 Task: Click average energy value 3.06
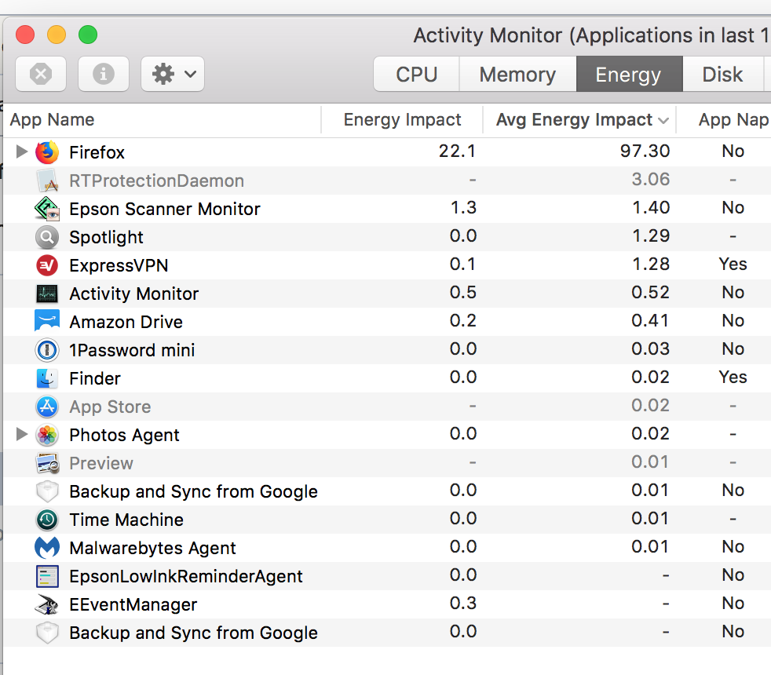[651, 179]
